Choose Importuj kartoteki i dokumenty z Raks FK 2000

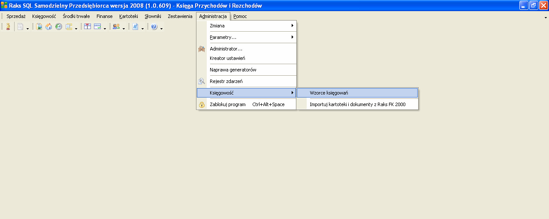coord(357,104)
